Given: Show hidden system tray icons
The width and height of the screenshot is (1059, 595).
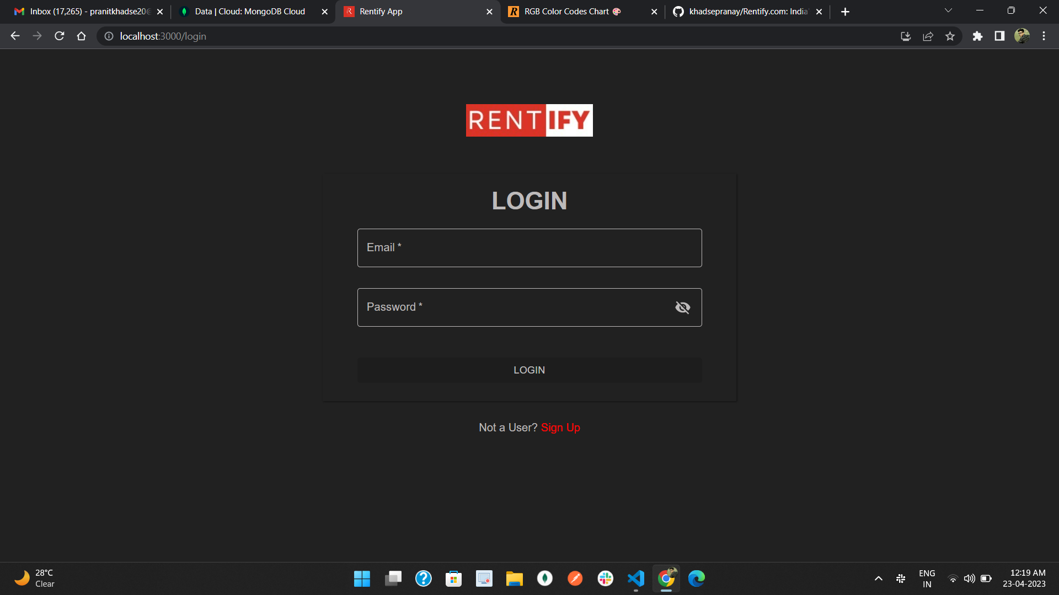Looking at the screenshot, I should [878, 578].
